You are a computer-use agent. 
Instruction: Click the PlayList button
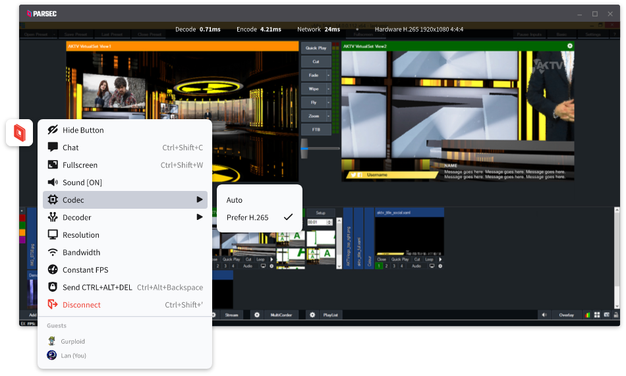click(x=330, y=315)
